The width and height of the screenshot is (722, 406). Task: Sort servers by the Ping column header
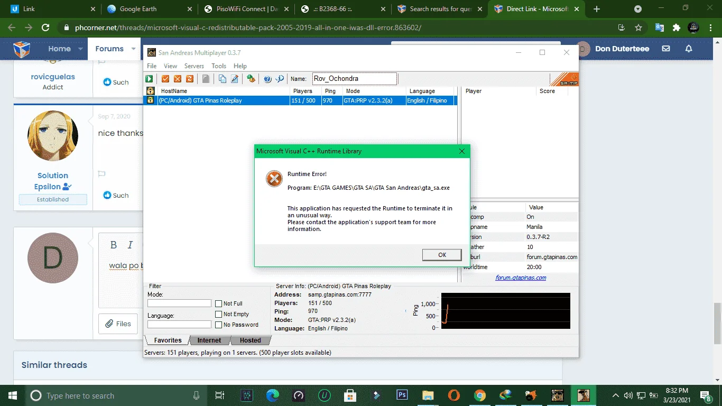333,91
